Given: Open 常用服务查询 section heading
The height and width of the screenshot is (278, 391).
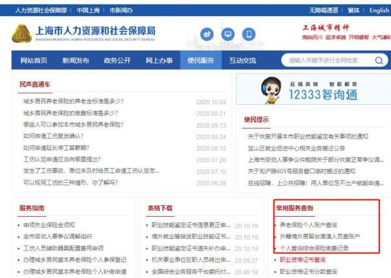Looking at the screenshot, I should [x=295, y=208].
